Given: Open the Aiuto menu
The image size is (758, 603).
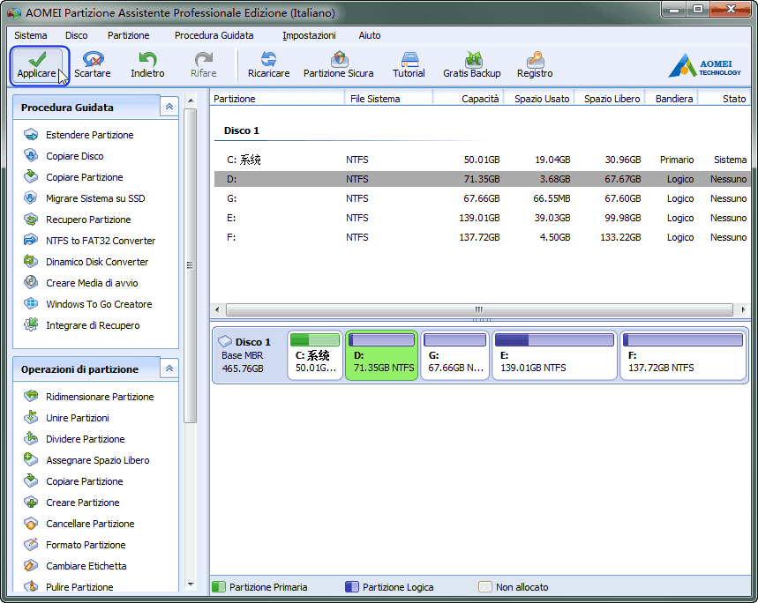Looking at the screenshot, I should click(x=370, y=35).
